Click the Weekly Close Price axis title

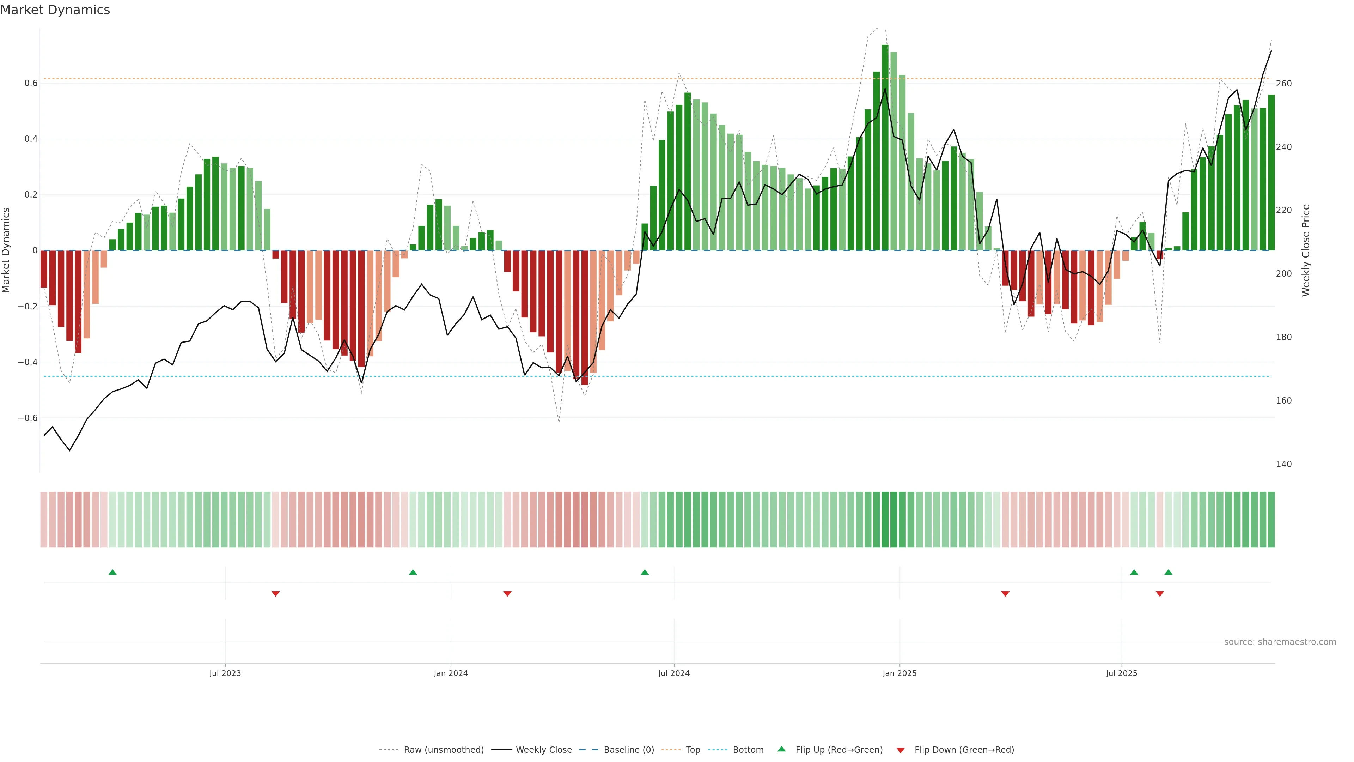pos(1306,250)
